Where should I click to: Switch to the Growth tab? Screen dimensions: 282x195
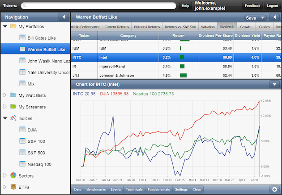pyautogui.click(x=246, y=27)
